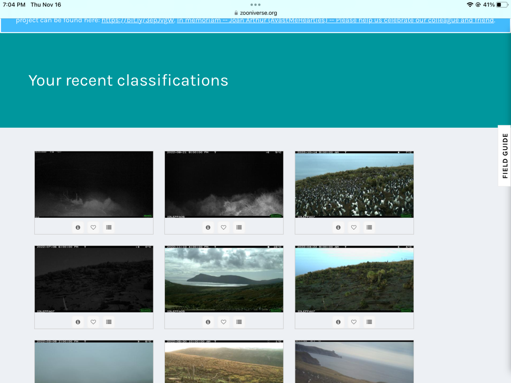Open collections list for the 2022-04-22 image
Viewport: 511px width, 383px height.
[369, 322]
